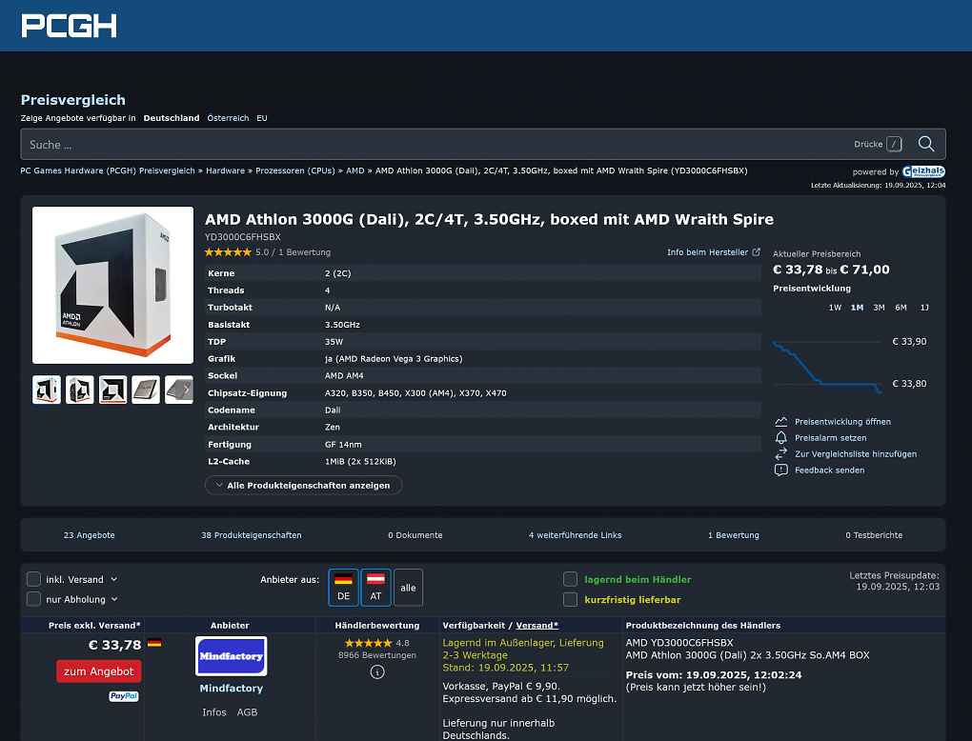
Task: Open the Mindfactory merchant name link
Action: (232, 689)
